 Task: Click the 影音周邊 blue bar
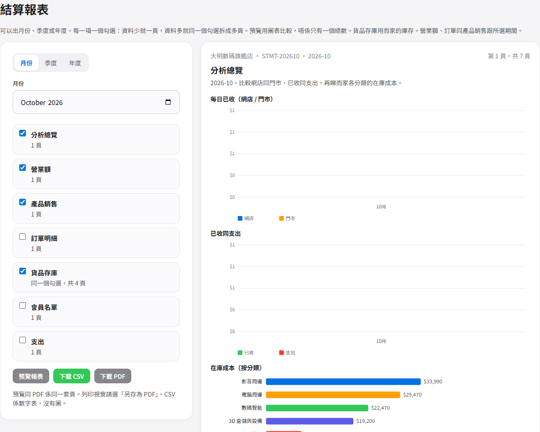click(343, 382)
